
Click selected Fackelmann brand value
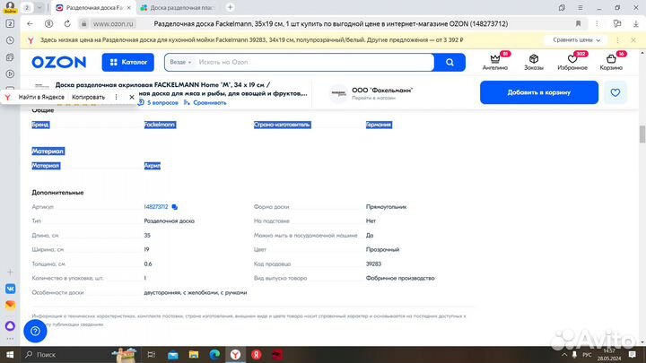160,125
